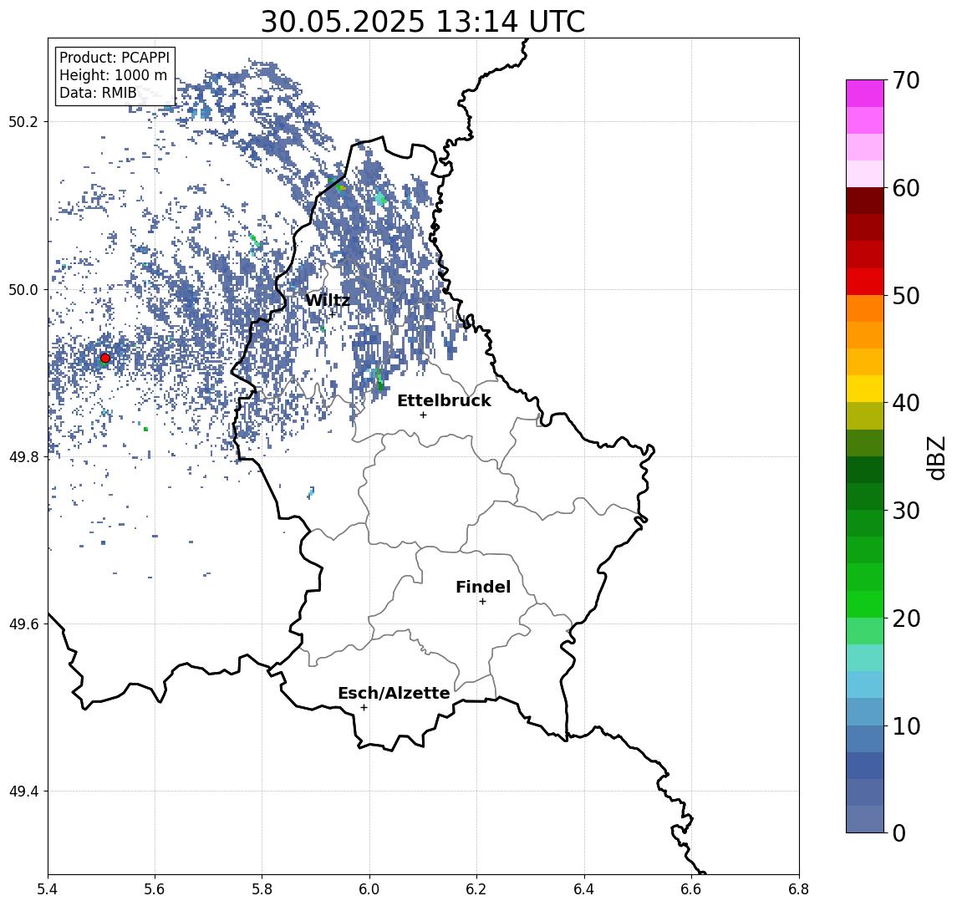The height and width of the screenshot is (906, 957).
Task: Click the 40 label on colorbar
Action: click(906, 403)
